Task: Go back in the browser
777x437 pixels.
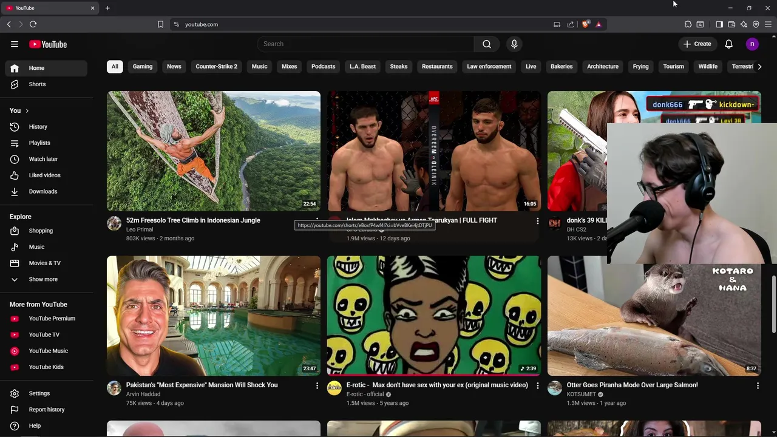Action: point(8,24)
